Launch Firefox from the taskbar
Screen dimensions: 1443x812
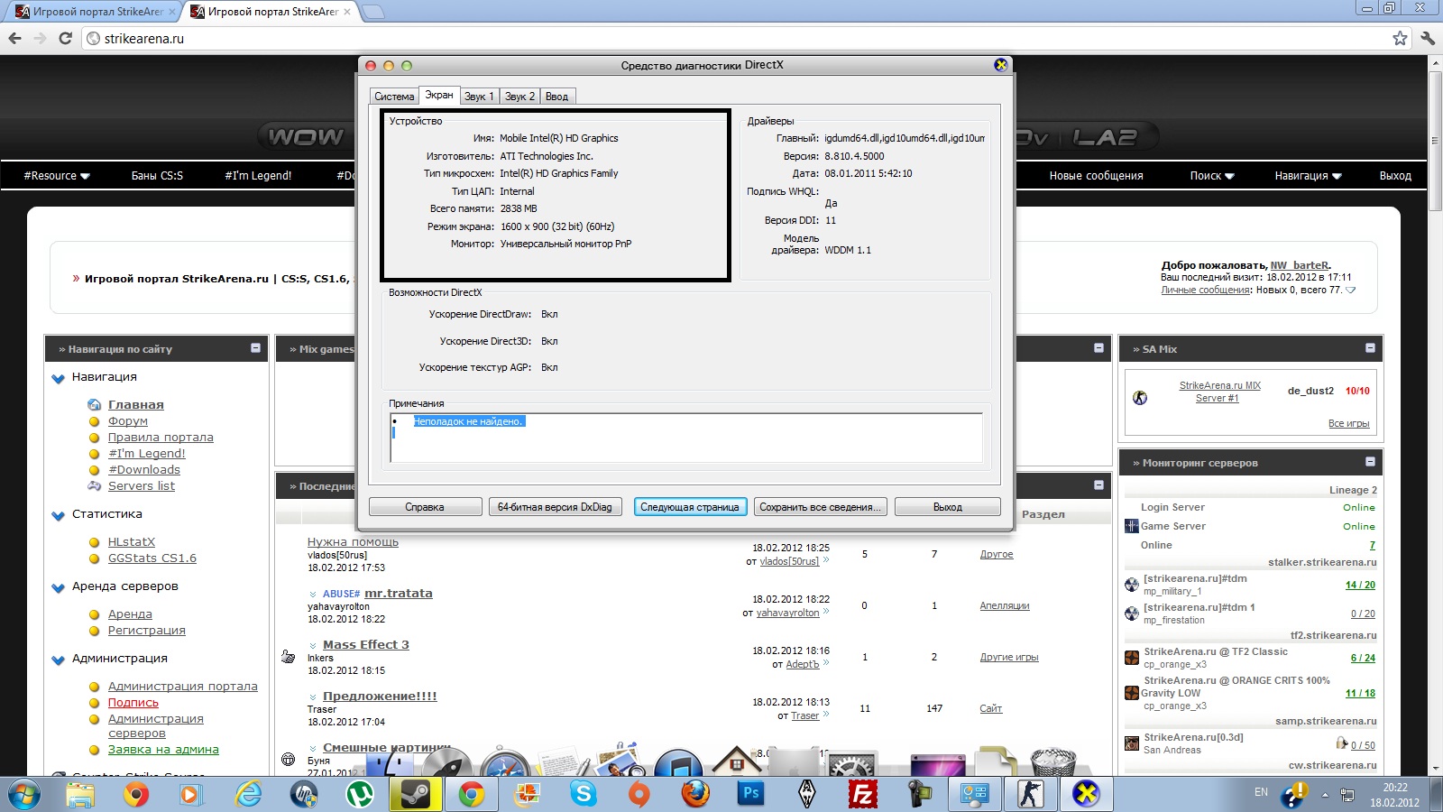695,794
